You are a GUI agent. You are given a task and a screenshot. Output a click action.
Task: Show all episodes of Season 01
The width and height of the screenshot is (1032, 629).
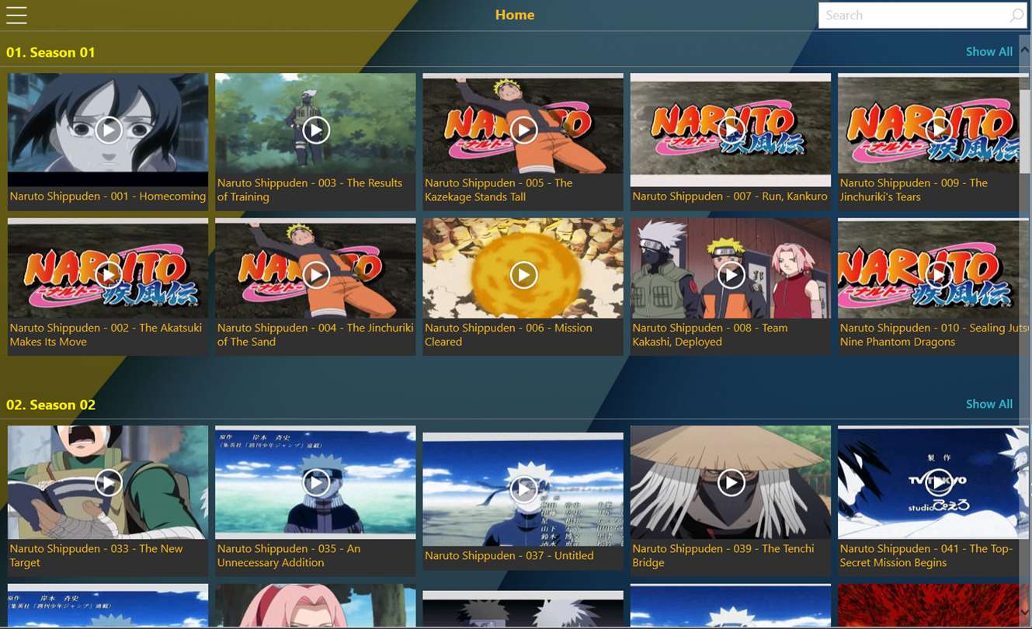(x=989, y=51)
